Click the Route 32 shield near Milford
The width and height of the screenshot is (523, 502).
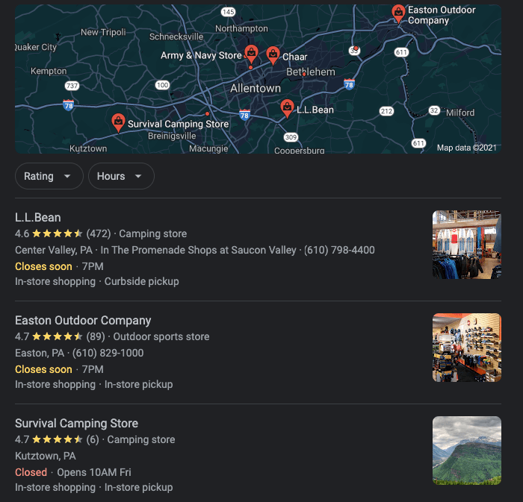point(434,110)
